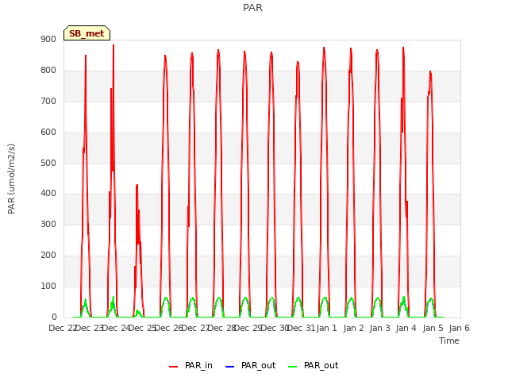Click the red PAR_in legend swatch
Screen dimensions: 508x381
coord(174,367)
